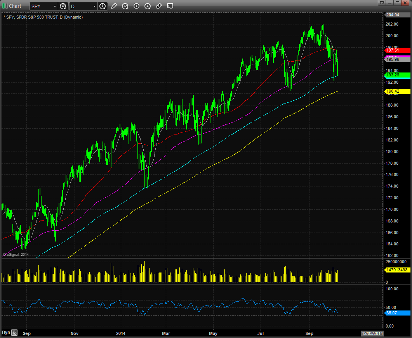
Task: Click the 100.00 RSI axis label
Action: pos(392,289)
